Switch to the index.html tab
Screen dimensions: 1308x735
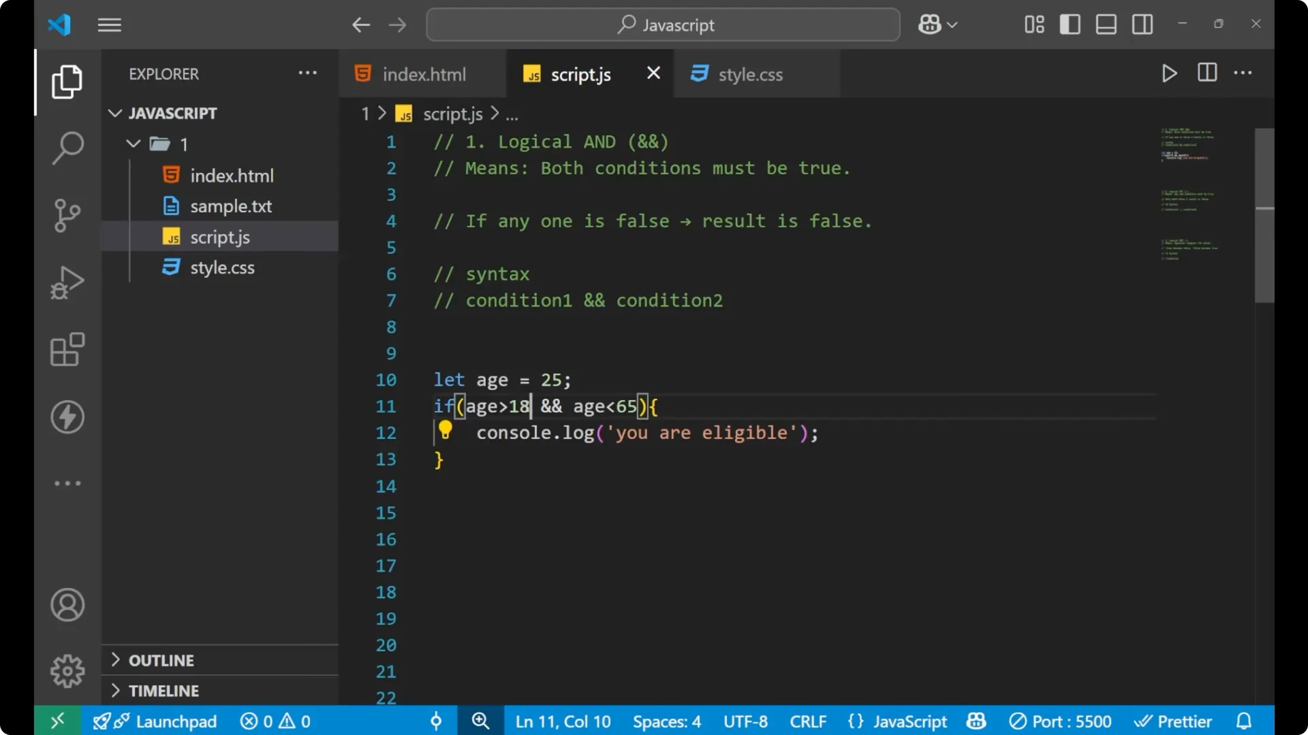422,73
